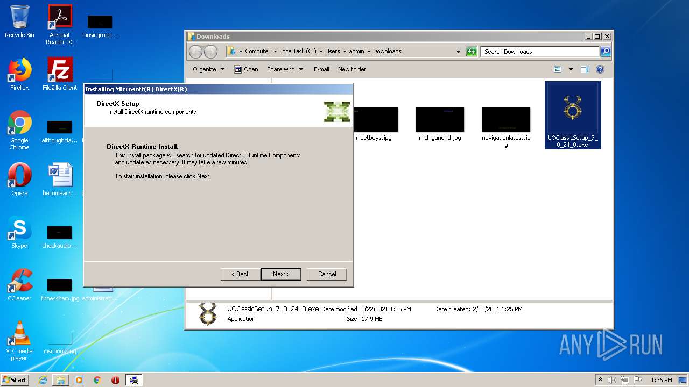
Task: Open Opera desktop shortcut
Action: [x=19, y=180]
